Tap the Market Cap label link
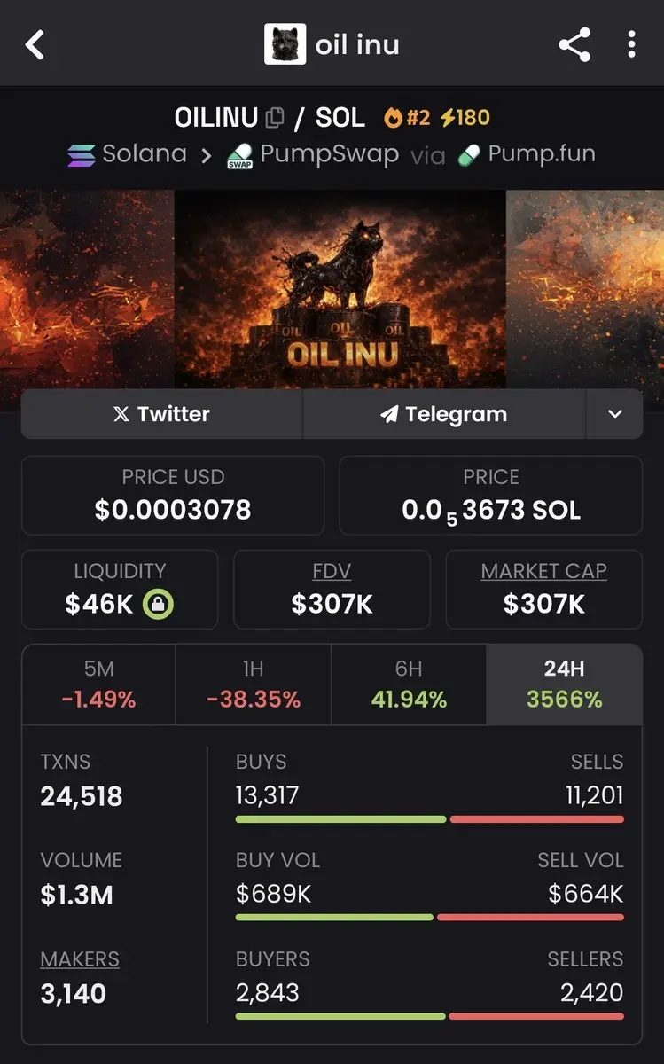Image resolution: width=664 pixels, height=1064 pixels. [x=543, y=571]
